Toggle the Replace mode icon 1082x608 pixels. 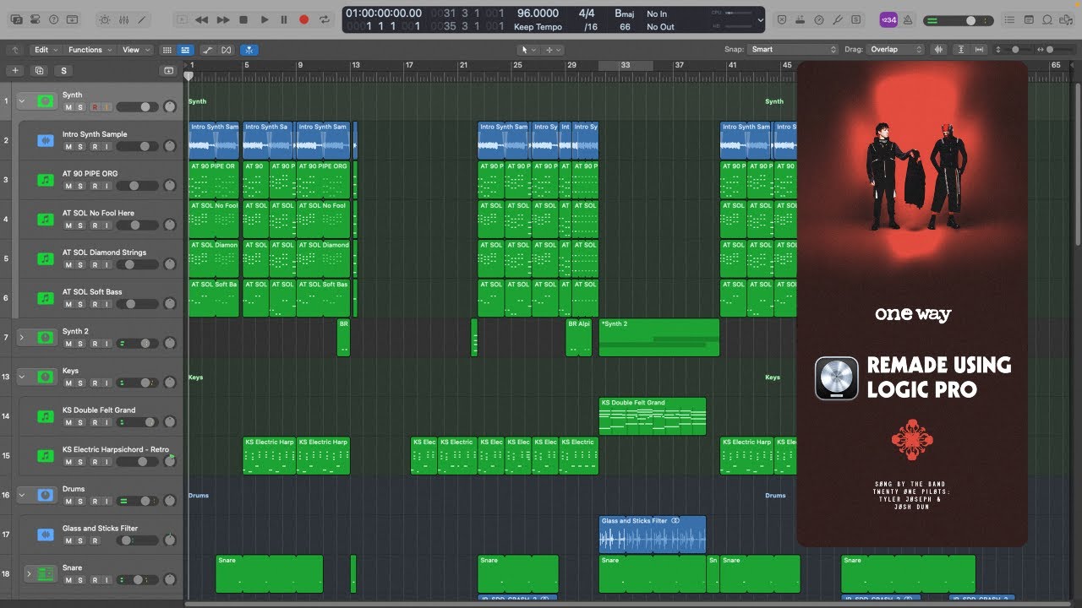point(782,19)
